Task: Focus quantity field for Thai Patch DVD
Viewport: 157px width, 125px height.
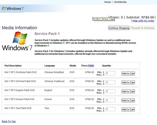Action: 111,109
